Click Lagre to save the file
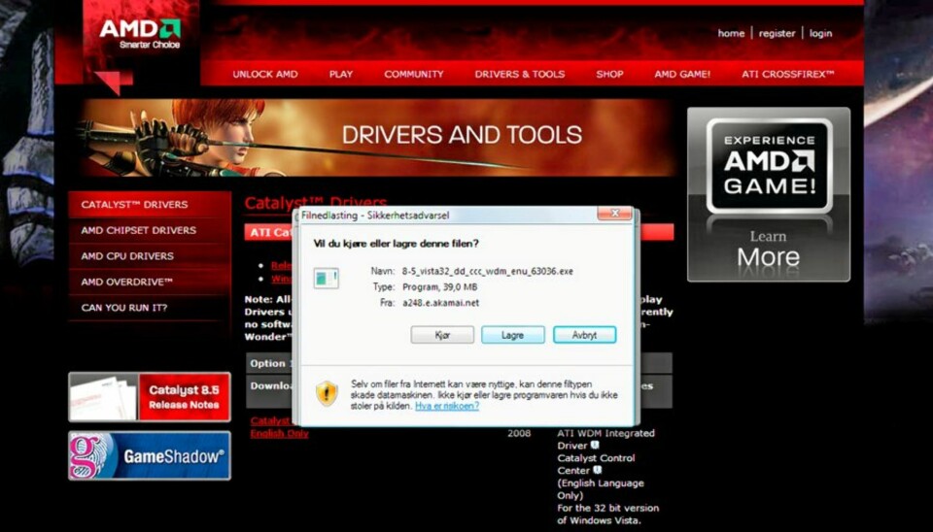 (x=512, y=335)
